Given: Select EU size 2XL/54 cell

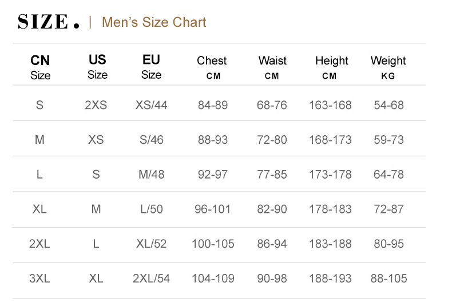Looking at the screenshot, I should pyautogui.click(x=152, y=278).
